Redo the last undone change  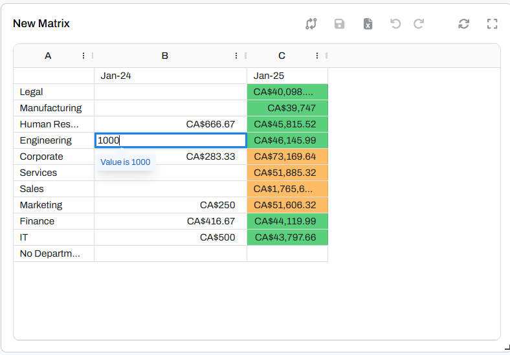[x=419, y=24]
